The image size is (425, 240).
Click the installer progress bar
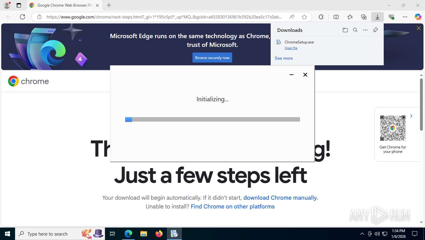pos(212,119)
